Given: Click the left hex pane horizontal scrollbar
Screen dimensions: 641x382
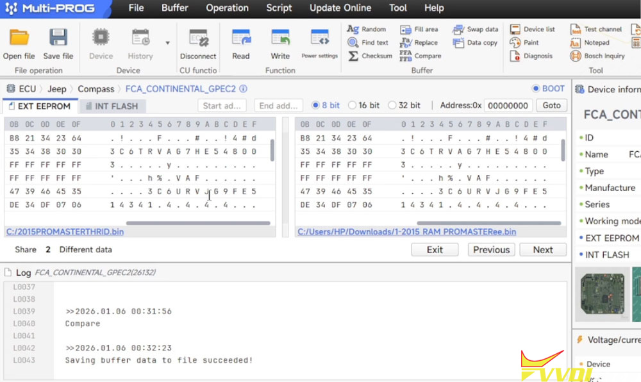Looking at the screenshot, I should tap(198, 223).
